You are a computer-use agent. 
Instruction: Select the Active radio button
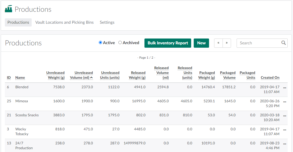[x=100, y=43]
